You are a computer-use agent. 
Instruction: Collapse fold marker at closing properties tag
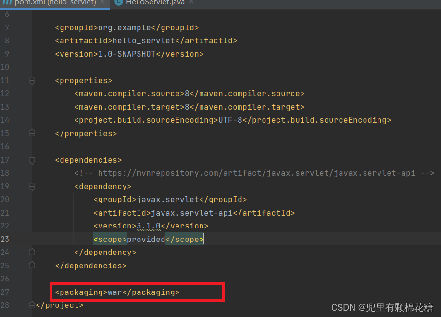pyautogui.click(x=32, y=133)
